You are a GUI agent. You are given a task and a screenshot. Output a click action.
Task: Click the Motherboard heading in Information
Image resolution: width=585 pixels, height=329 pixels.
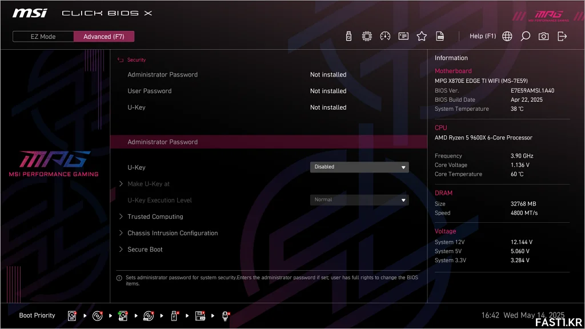[x=453, y=71]
